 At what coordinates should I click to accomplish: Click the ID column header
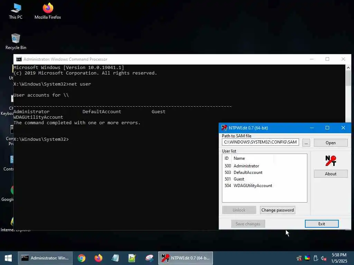click(227, 158)
